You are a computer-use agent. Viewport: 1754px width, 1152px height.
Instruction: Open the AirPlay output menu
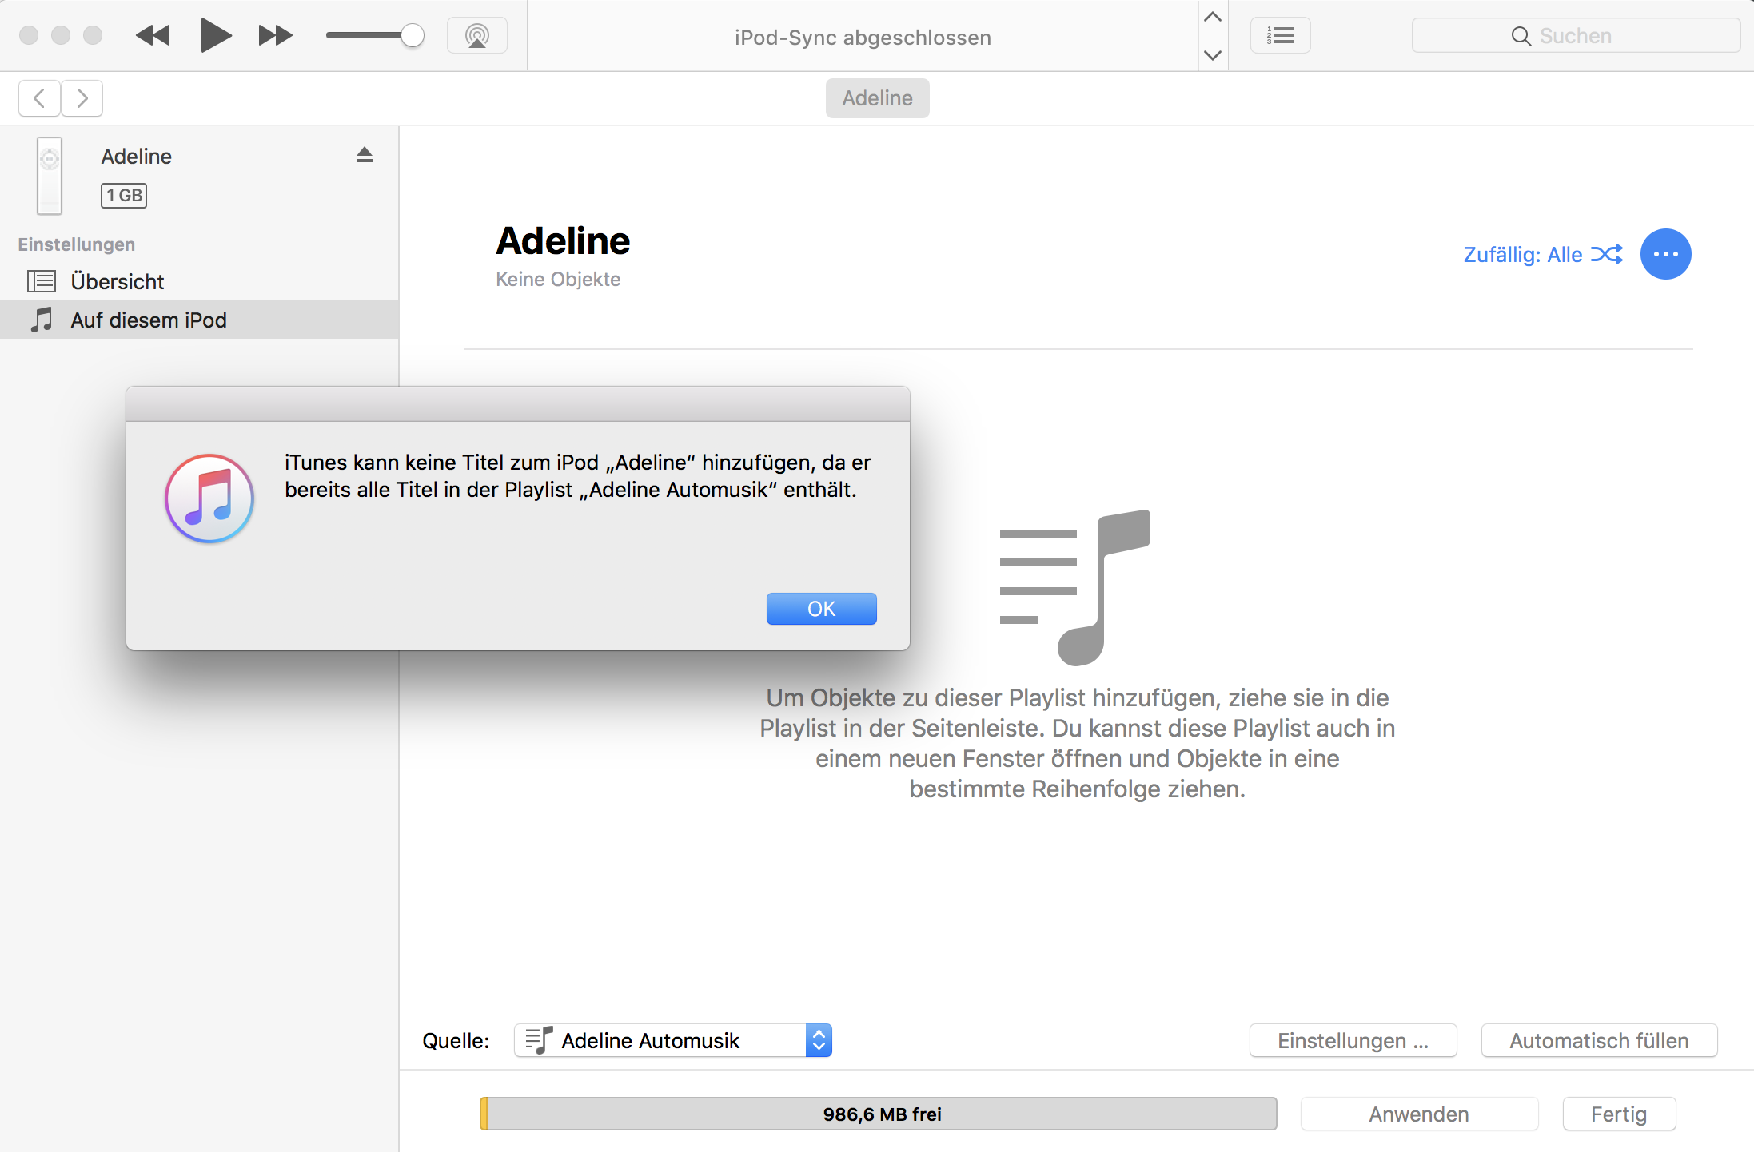[x=477, y=36]
